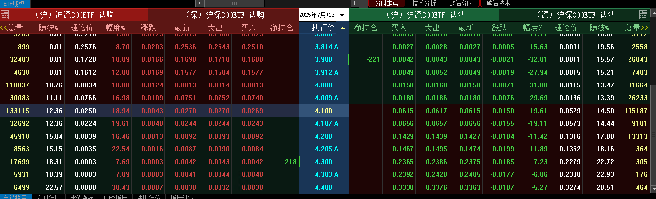Image resolution: width=656 pixels, height=199 pixels.
Task: Sort by put-side 最新 column header
Action: point(465,28)
